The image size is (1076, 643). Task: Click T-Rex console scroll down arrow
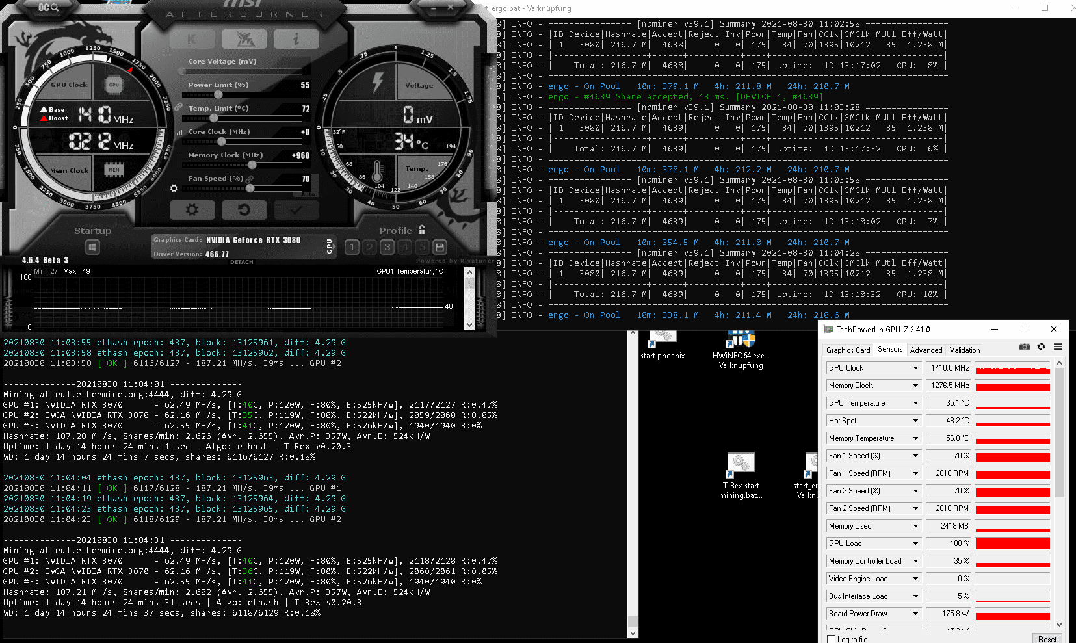point(633,633)
